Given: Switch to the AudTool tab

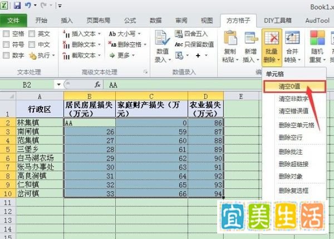Looking at the screenshot, I should click(x=317, y=21).
